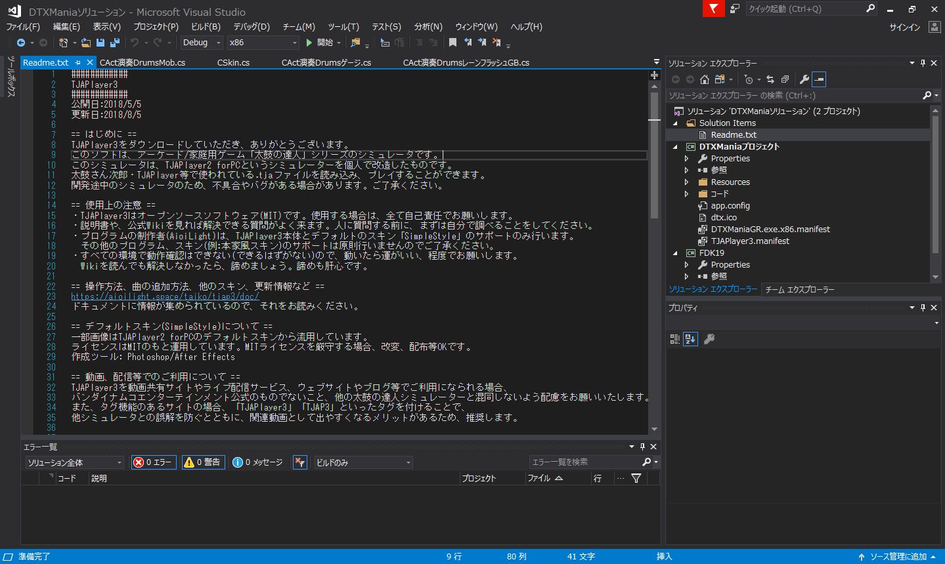Click the Find in Files icon

click(355, 43)
